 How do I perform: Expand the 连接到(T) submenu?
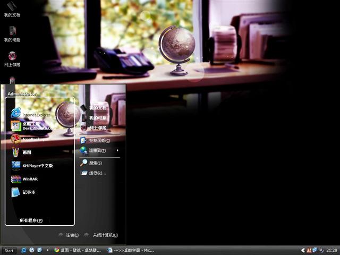(99, 150)
